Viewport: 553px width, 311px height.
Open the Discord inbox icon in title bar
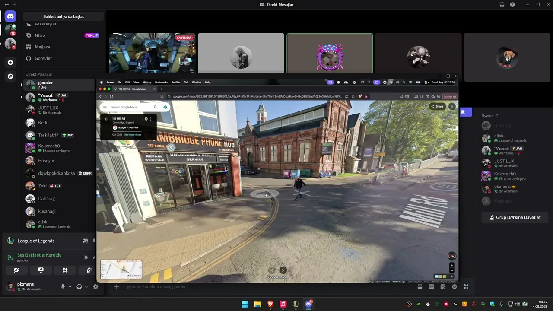point(502,5)
